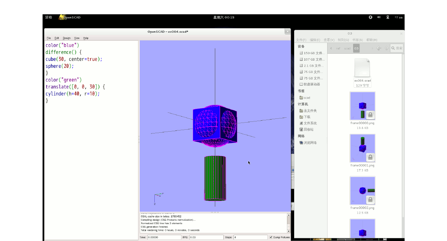Click the sphere(20); line in editor

[x=60, y=66]
